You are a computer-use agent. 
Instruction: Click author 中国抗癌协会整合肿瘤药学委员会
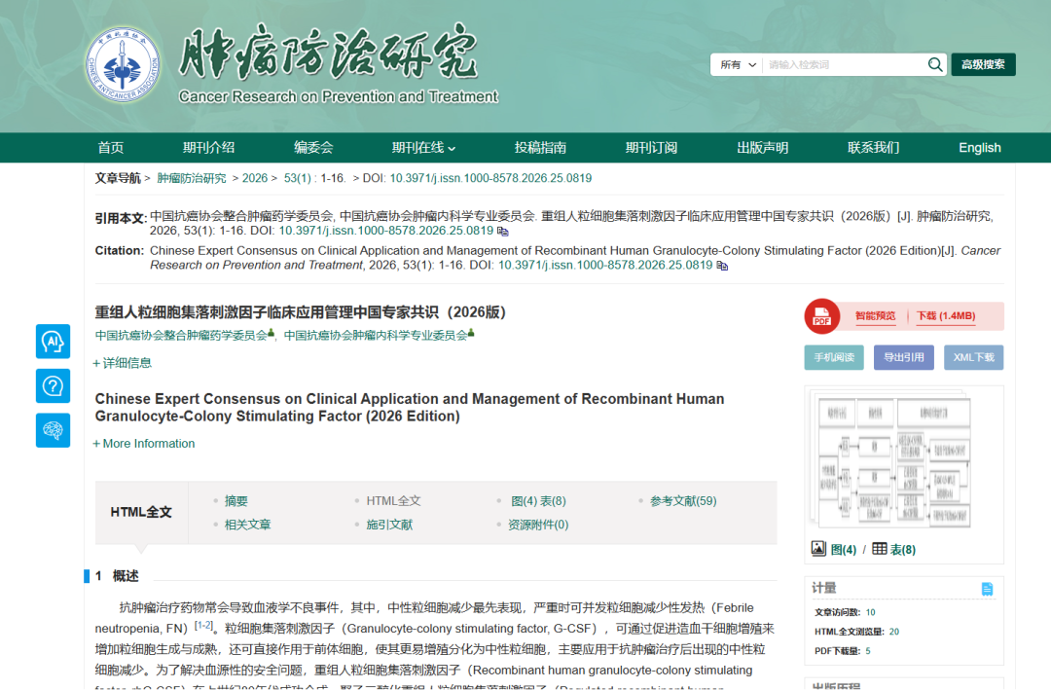pyautogui.click(x=181, y=336)
